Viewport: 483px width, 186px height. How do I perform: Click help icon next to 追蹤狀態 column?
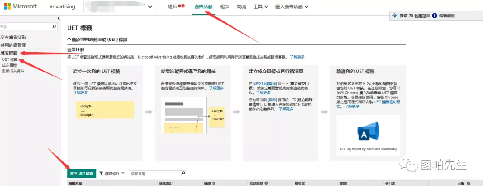click(266, 183)
